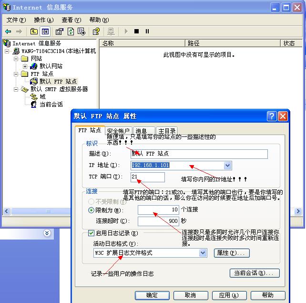Click the 确定 button

point(152,295)
